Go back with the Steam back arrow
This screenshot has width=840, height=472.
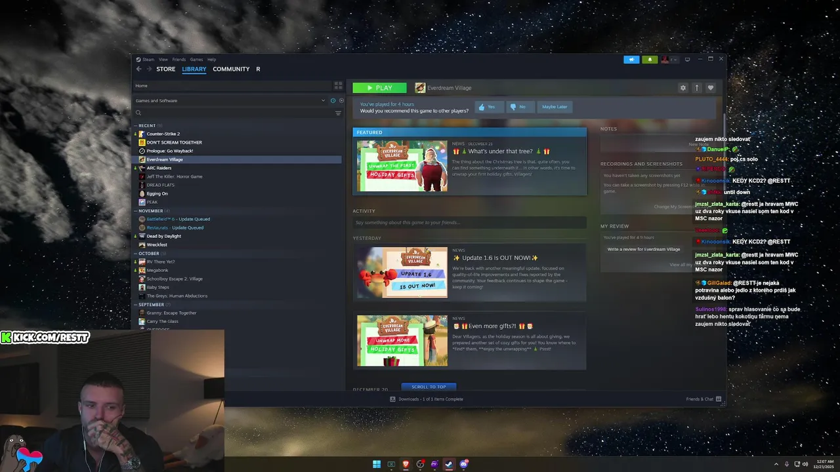click(x=138, y=69)
